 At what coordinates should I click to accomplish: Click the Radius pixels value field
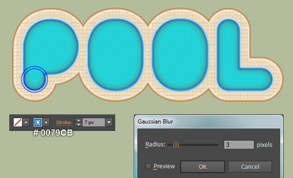pos(239,144)
